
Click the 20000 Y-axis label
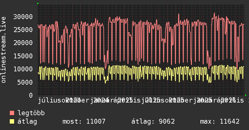[x=24, y=43]
